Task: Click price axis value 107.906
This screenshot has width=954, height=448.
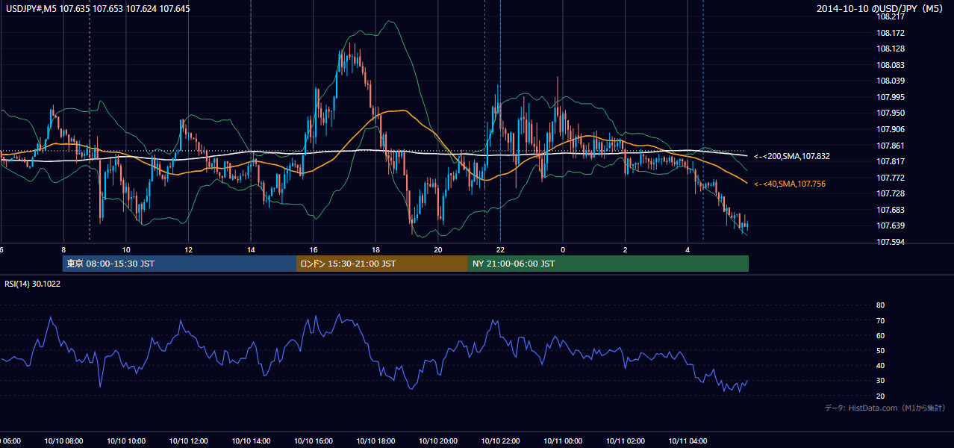Action: (891, 129)
